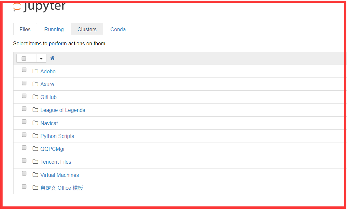Open the Conda tab

tap(118, 29)
